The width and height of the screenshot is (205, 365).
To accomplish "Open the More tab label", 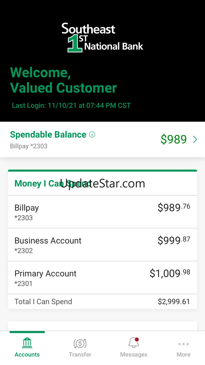I will coord(183,354).
